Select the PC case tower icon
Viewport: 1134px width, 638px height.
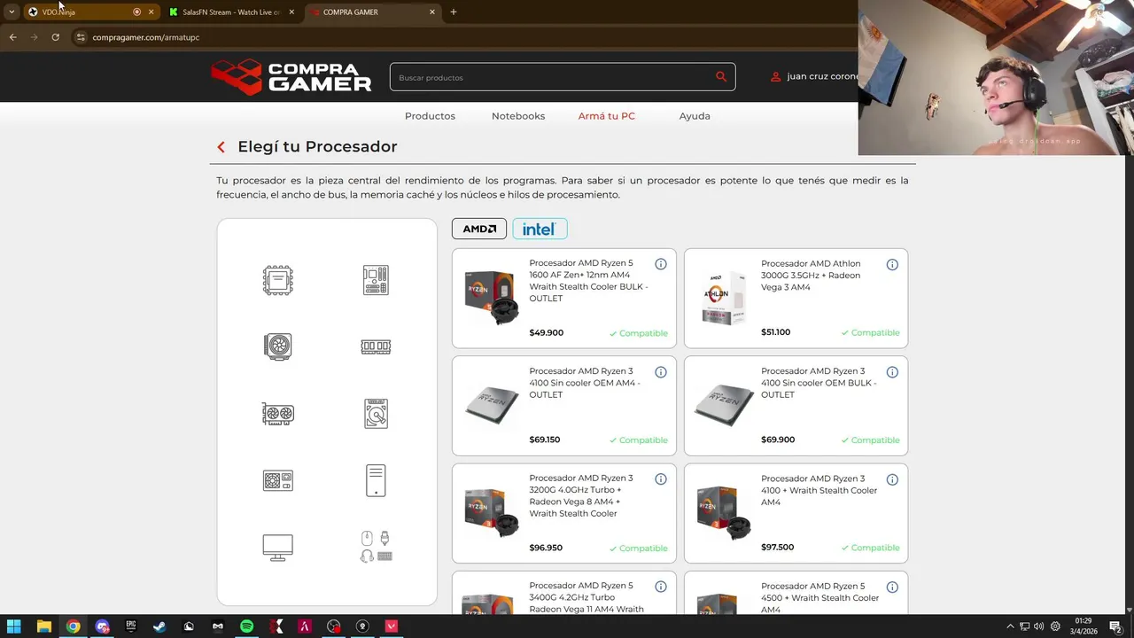point(376,480)
